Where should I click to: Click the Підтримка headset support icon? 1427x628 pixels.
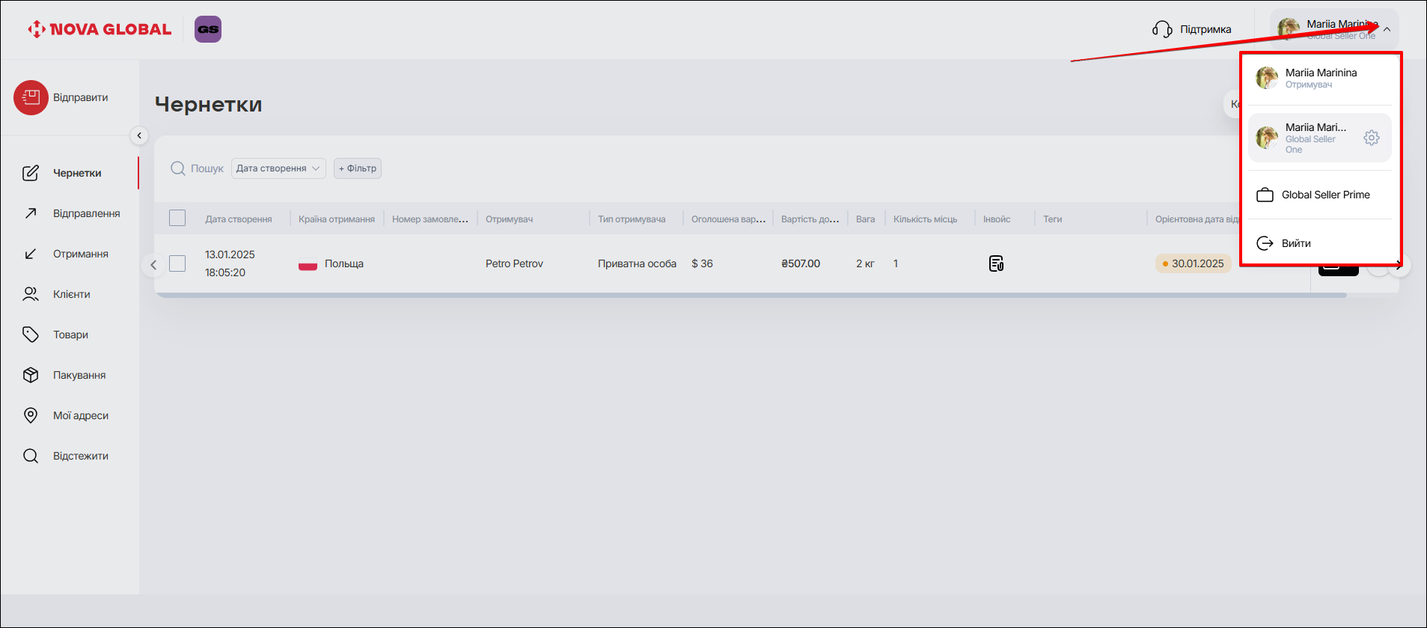(1162, 29)
